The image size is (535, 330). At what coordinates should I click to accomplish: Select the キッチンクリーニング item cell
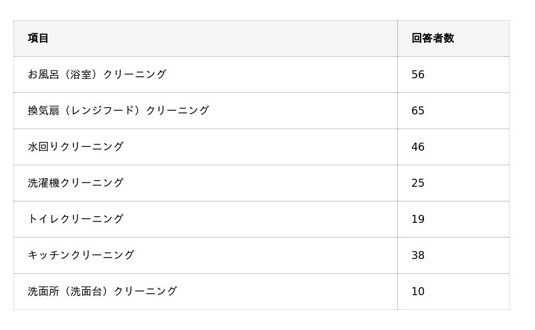pyautogui.click(x=81, y=255)
